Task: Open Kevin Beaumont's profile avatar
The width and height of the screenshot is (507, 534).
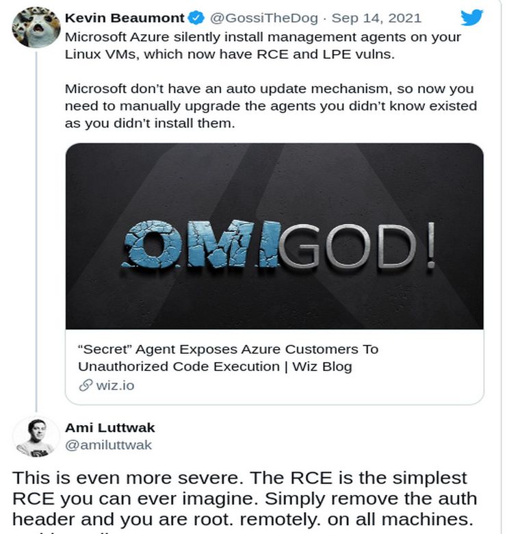Action: click(36, 27)
